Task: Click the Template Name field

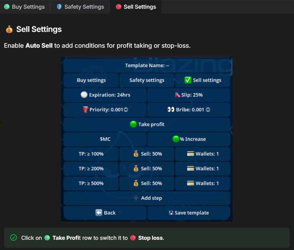Action: [147, 65]
